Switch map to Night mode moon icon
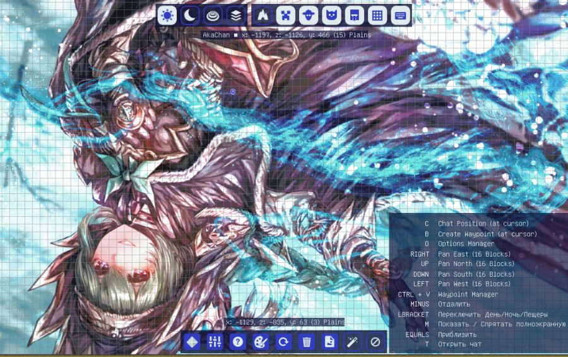568x357 pixels. [190, 15]
